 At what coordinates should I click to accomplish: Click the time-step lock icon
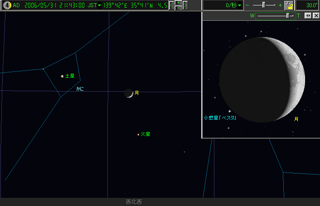point(289,5)
